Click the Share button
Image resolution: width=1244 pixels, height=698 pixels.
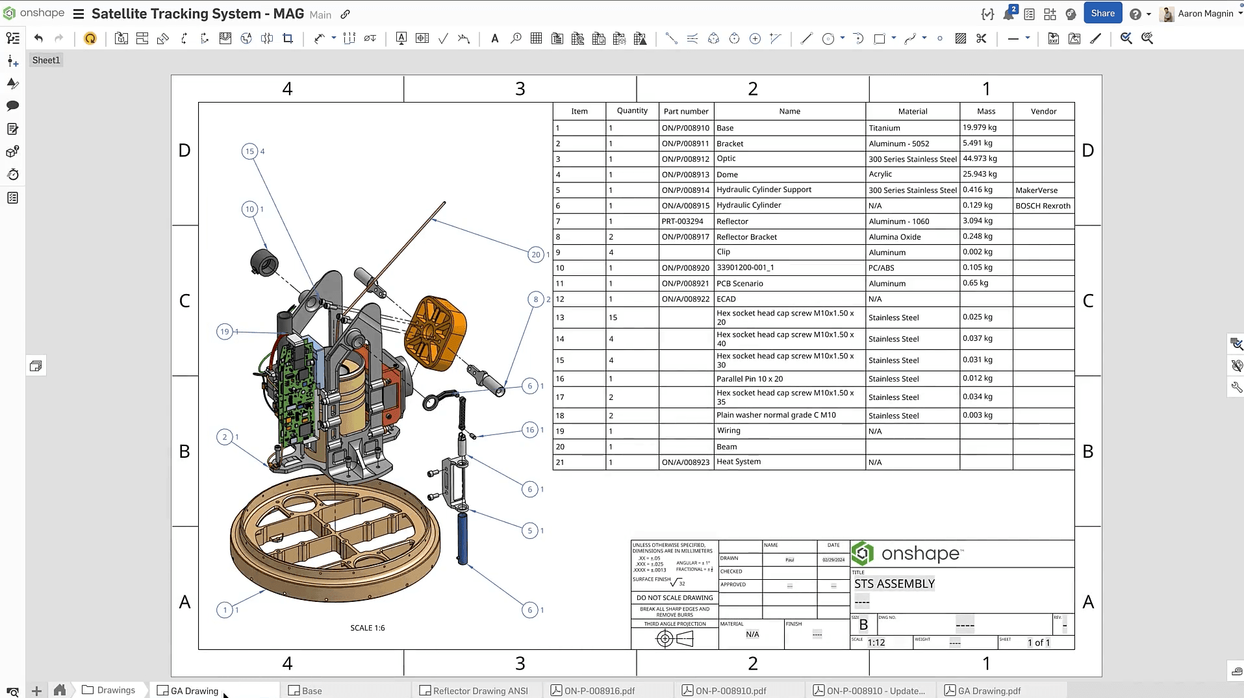(x=1103, y=13)
